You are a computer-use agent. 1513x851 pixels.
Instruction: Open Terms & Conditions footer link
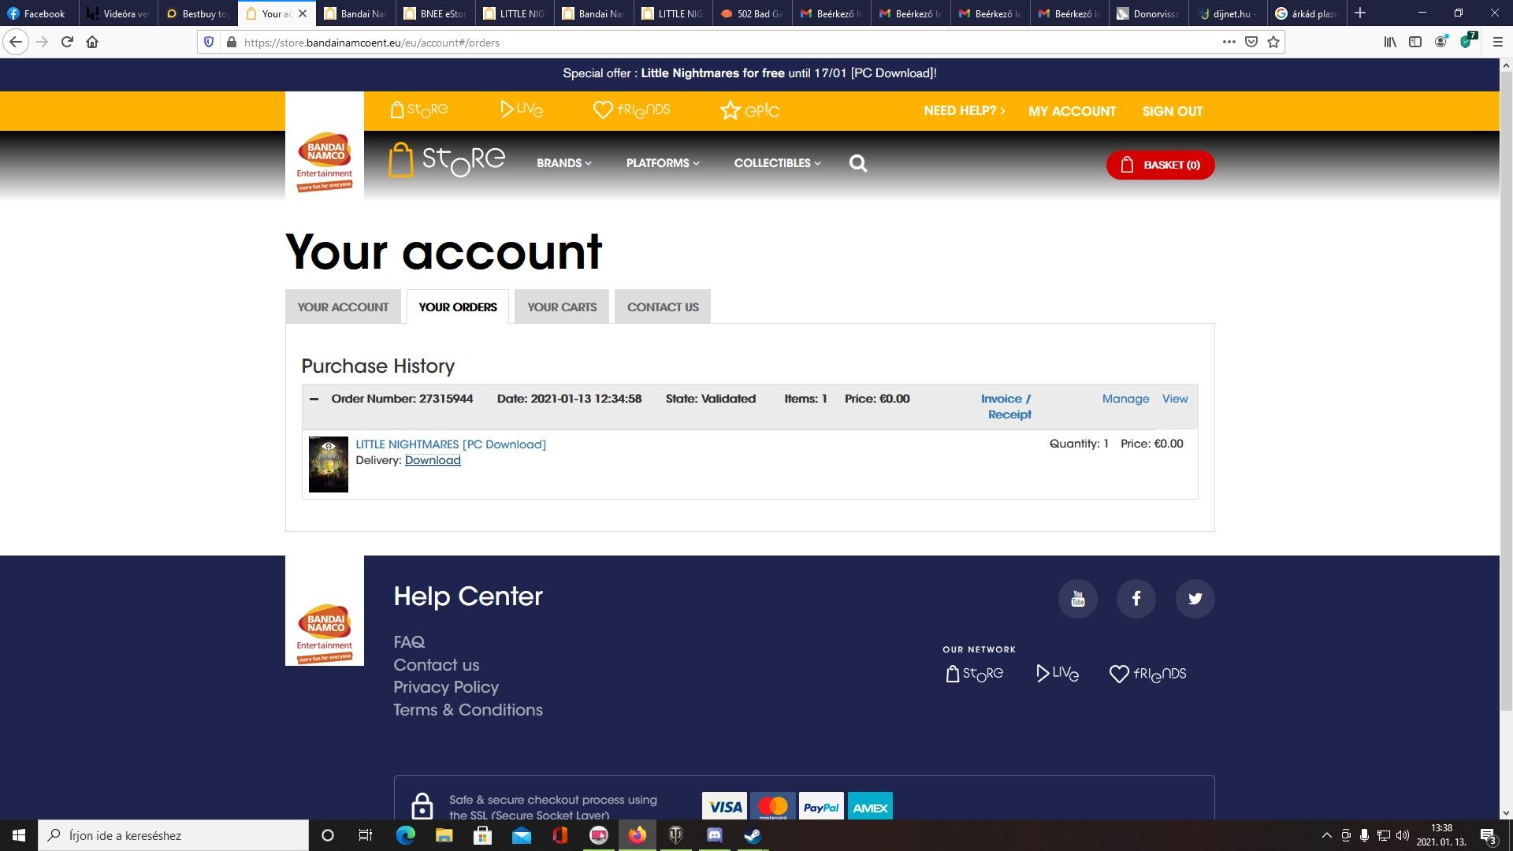(x=468, y=710)
